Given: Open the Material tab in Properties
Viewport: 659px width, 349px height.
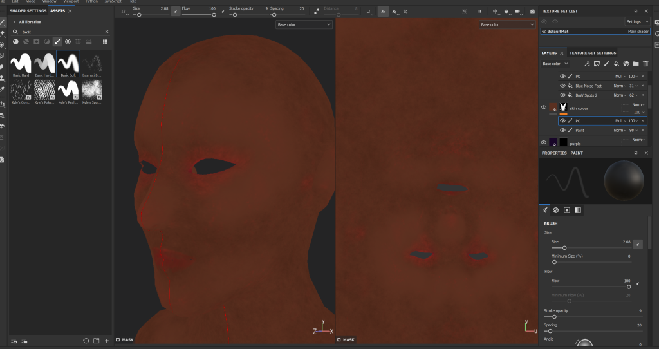Looking at the screenshot, I should tap(579, 211).
